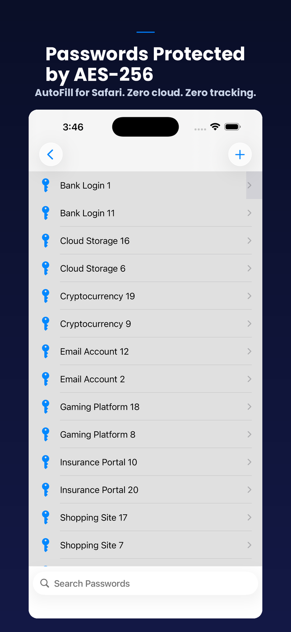This screenshot has height=632, width=291.
Task: Select the key icon next to Cryptocurrency 19
Action: tap(46, 296)
